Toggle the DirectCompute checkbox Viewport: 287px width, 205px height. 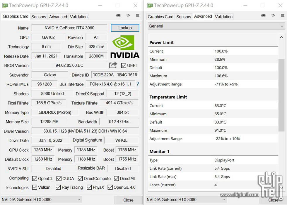80,178
